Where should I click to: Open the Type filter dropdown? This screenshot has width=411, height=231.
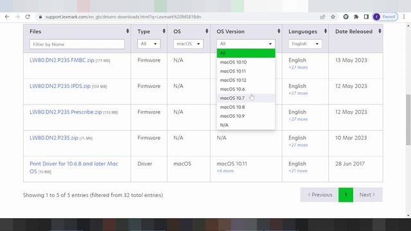(148, 44)
